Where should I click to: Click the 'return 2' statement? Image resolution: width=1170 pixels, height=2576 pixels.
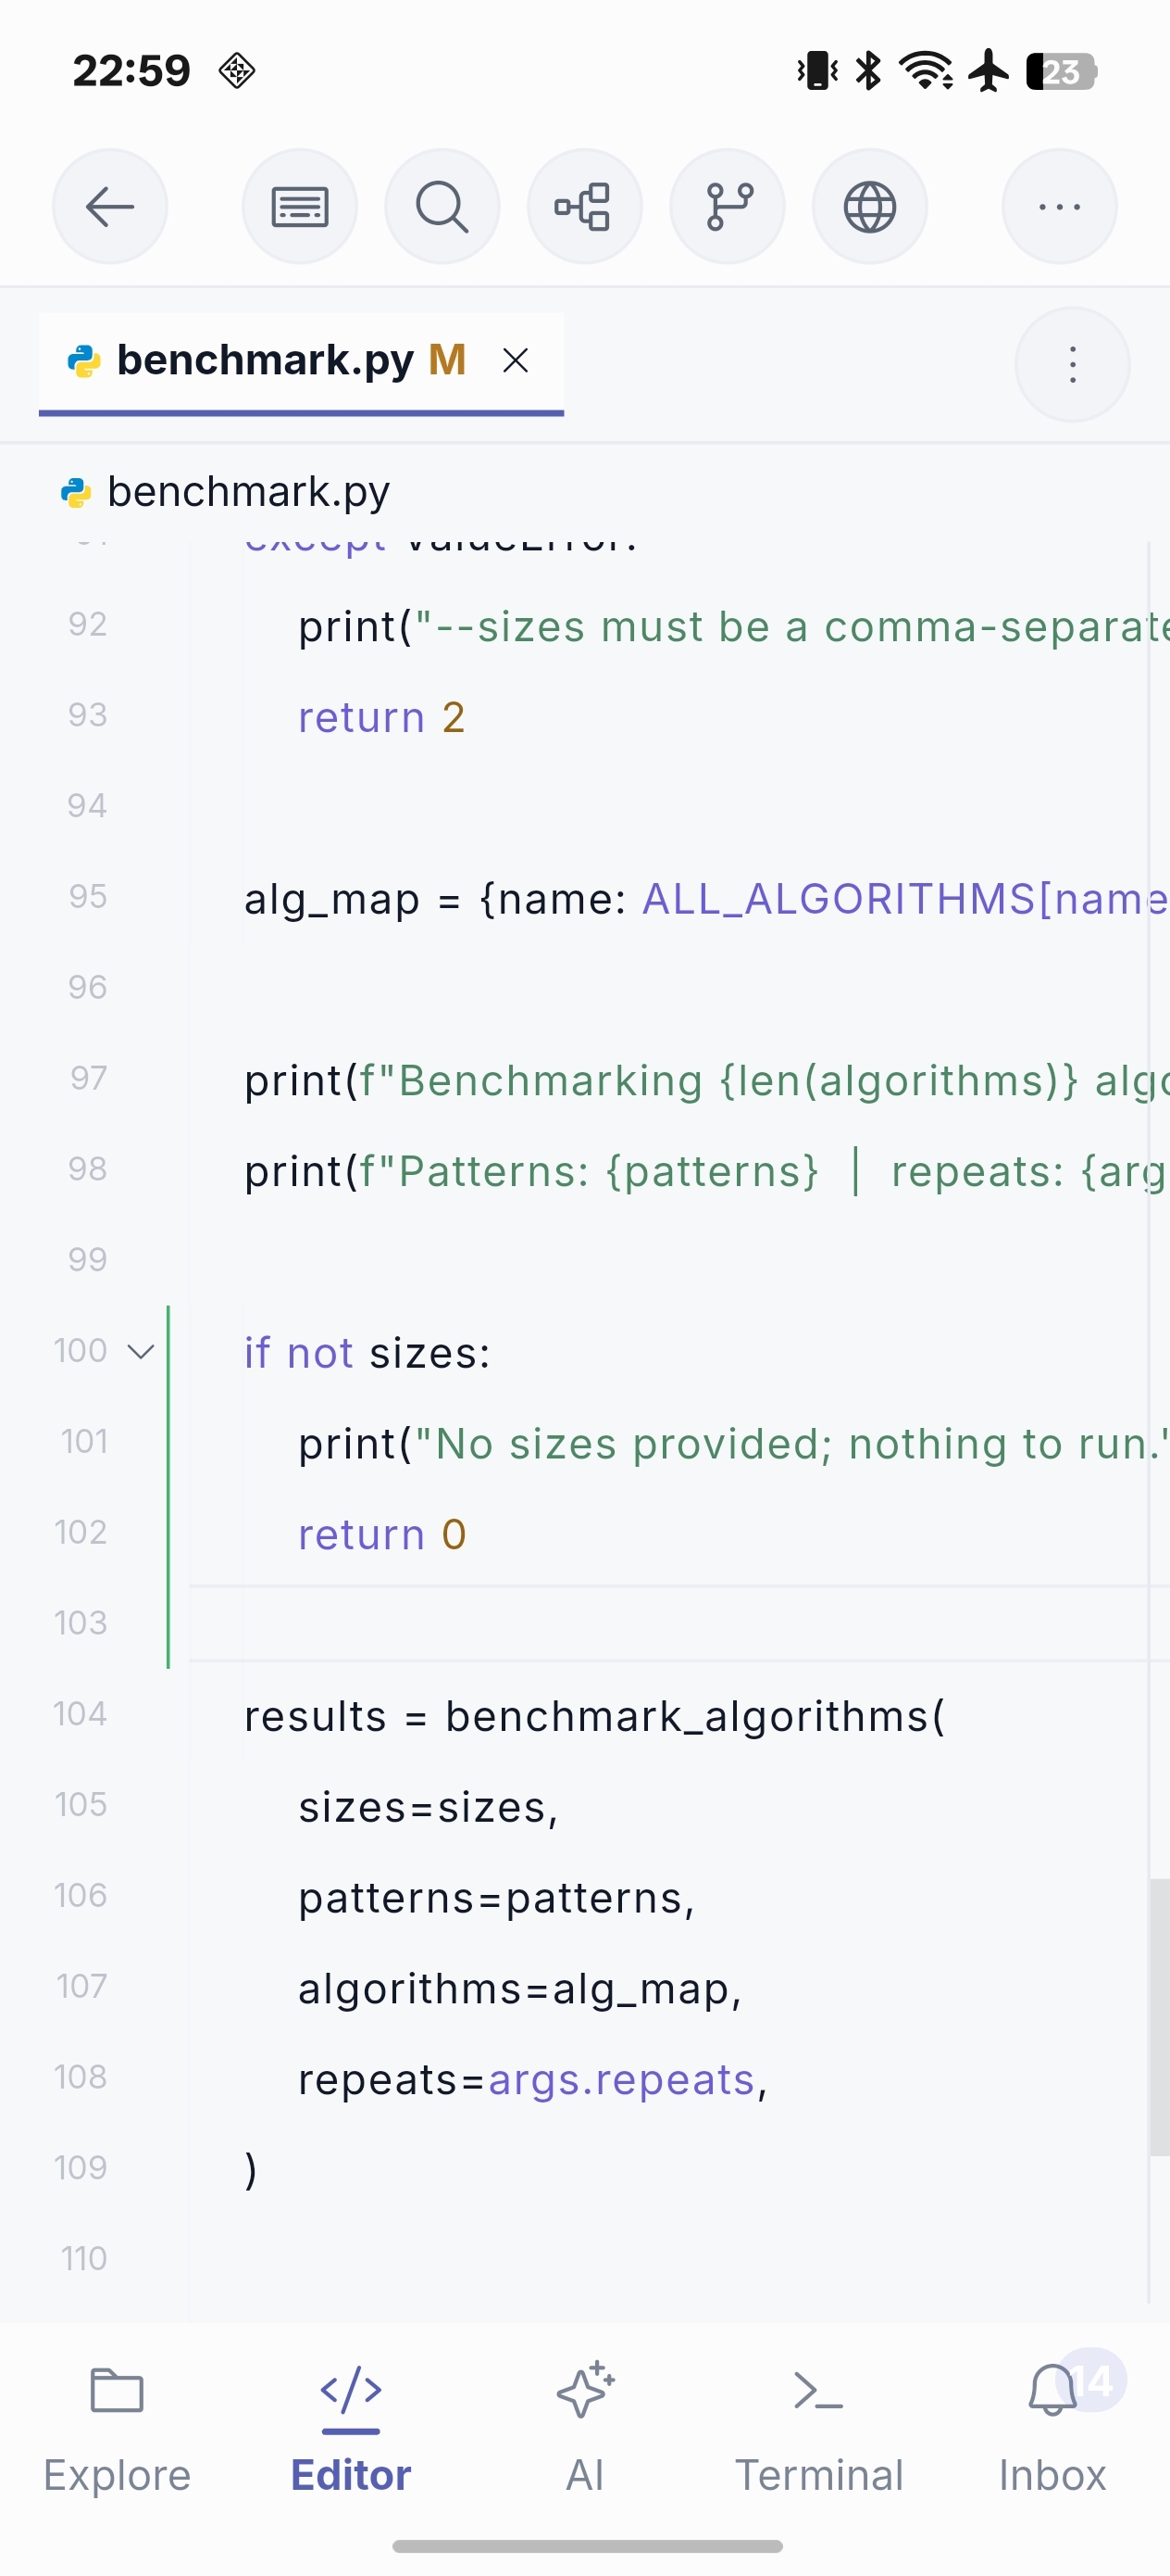coord(381,718)
